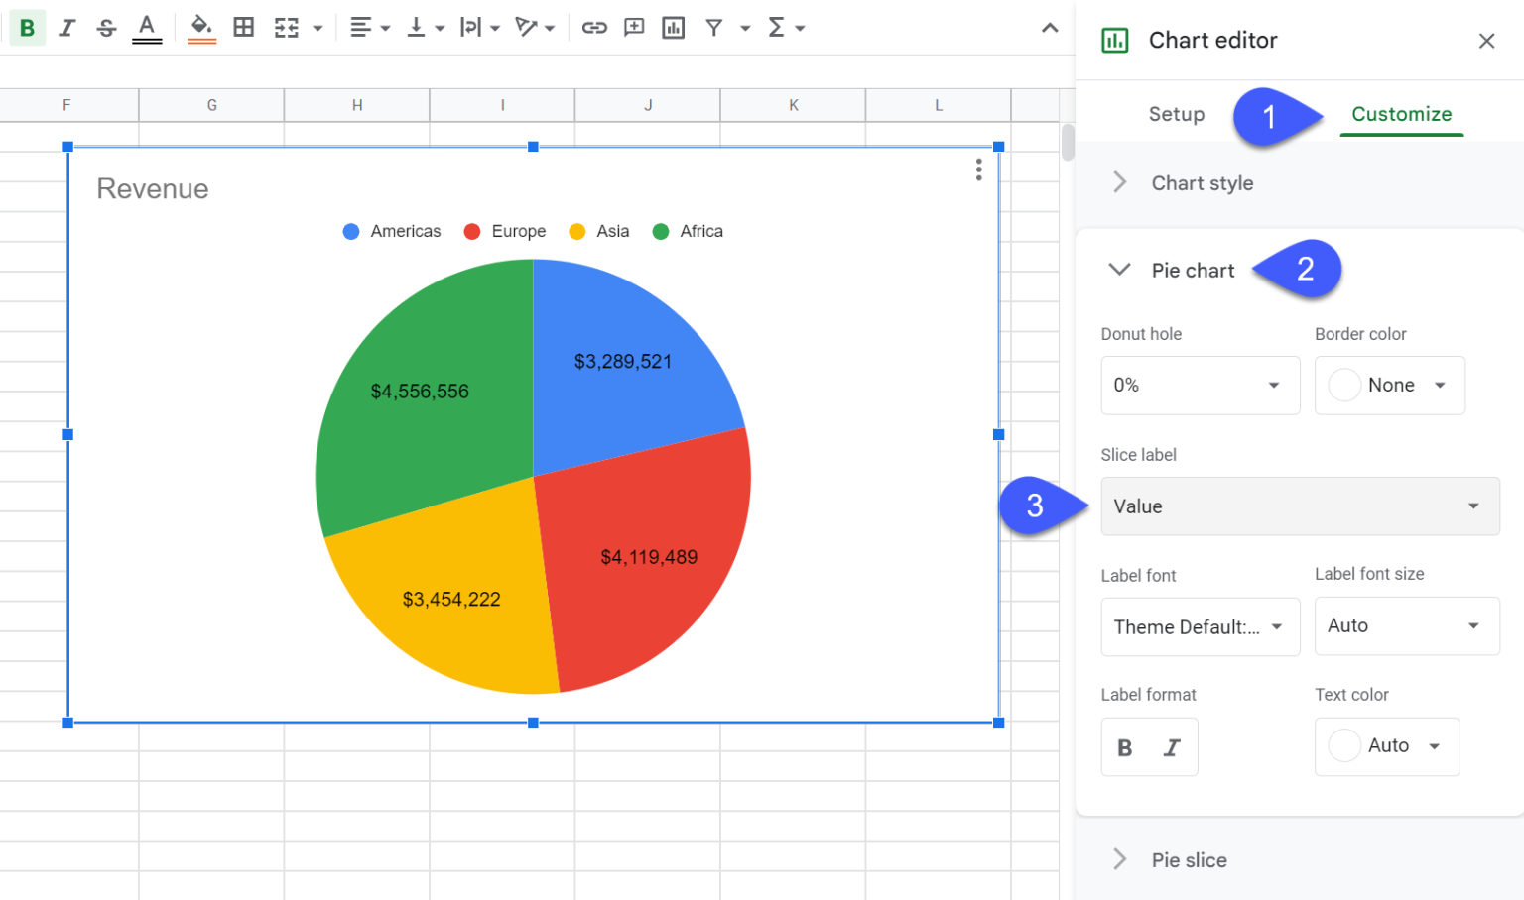Open the fill color tool

[x=201, y=28]
